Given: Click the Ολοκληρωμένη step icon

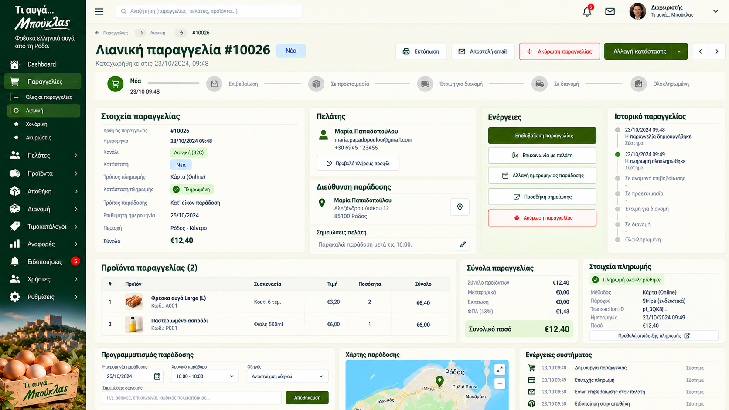Looking at the screenshot, I should pyautogui.click(x=638, y=84).
